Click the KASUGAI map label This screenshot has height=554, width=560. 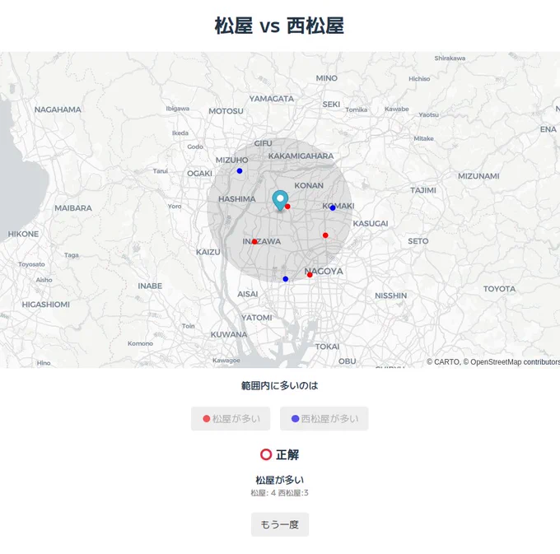click(x=371, y=223)
